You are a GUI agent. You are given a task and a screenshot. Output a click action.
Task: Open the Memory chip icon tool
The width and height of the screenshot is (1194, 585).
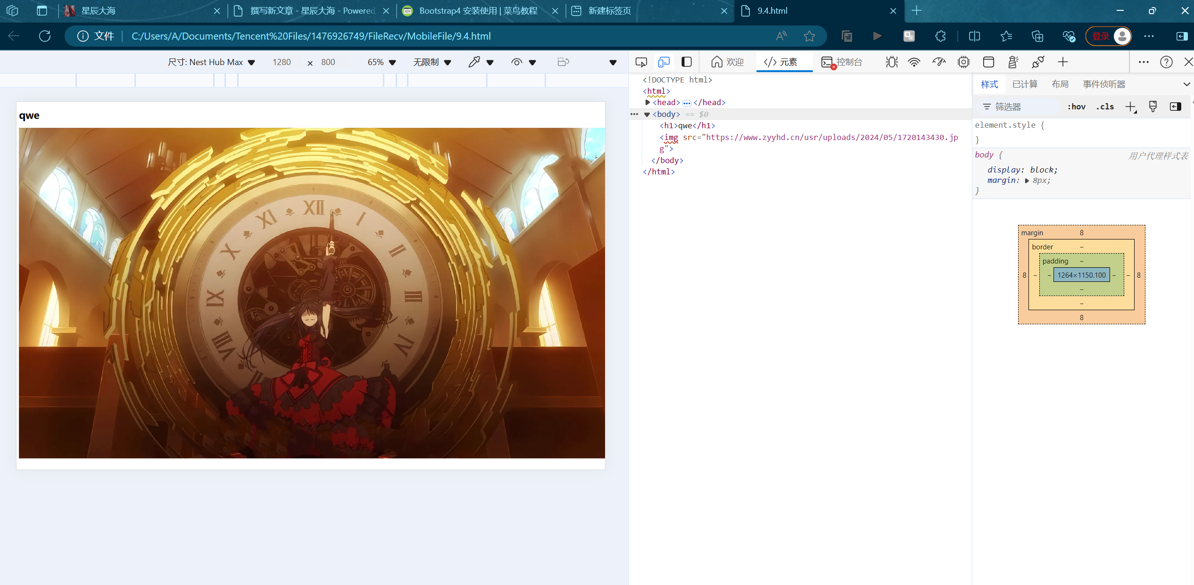click(x=963, y=62)
